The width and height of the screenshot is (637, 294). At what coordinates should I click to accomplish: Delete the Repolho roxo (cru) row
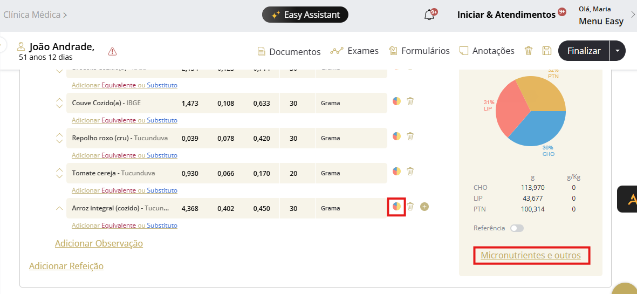(x=410, y=136)
